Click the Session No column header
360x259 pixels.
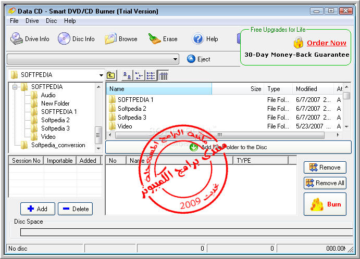tap(26, 160)
